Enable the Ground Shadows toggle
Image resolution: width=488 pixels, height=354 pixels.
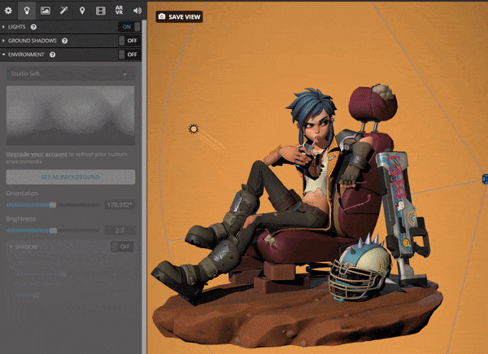pos(129,41)
